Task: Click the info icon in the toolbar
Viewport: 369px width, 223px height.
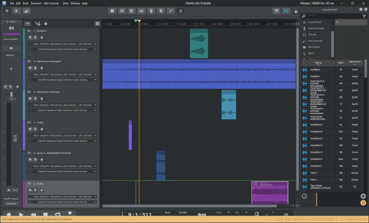Action: (x=112, y=11)
